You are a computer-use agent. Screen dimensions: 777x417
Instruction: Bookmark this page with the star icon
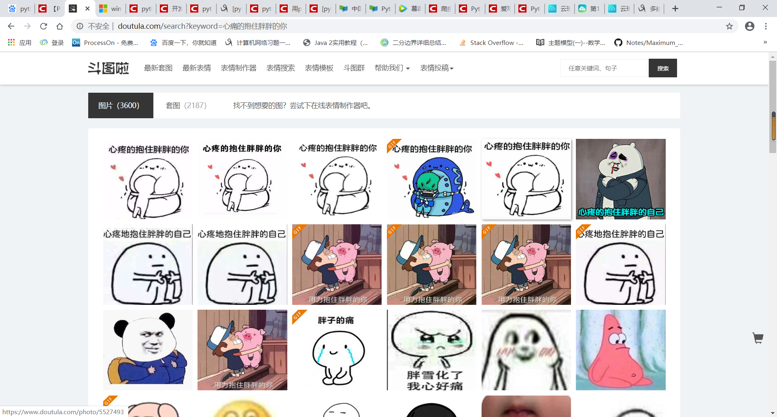pyautogui.click(x=729, y=26)
